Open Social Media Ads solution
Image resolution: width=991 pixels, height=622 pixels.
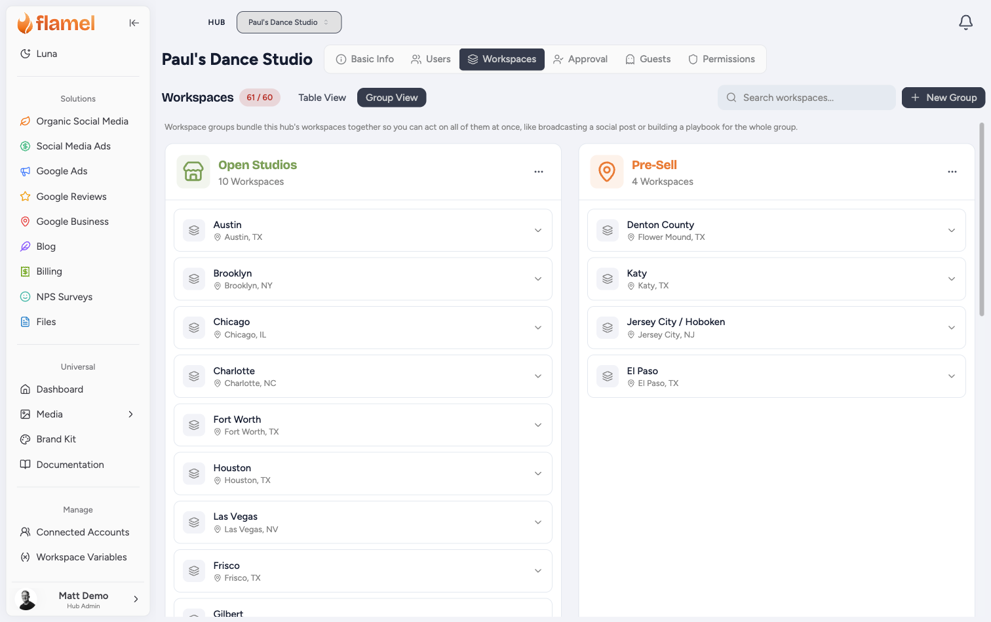point(78,146)
